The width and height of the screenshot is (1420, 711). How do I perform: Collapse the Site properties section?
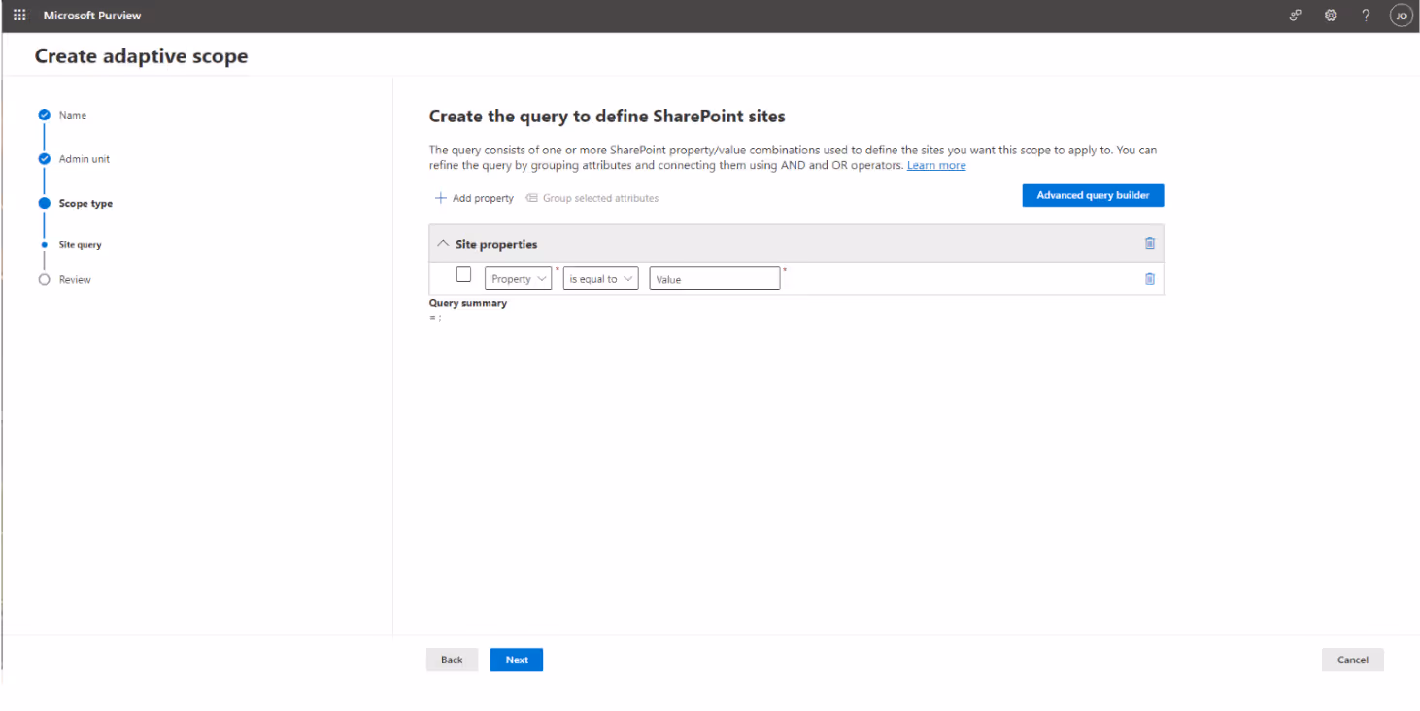443,244
